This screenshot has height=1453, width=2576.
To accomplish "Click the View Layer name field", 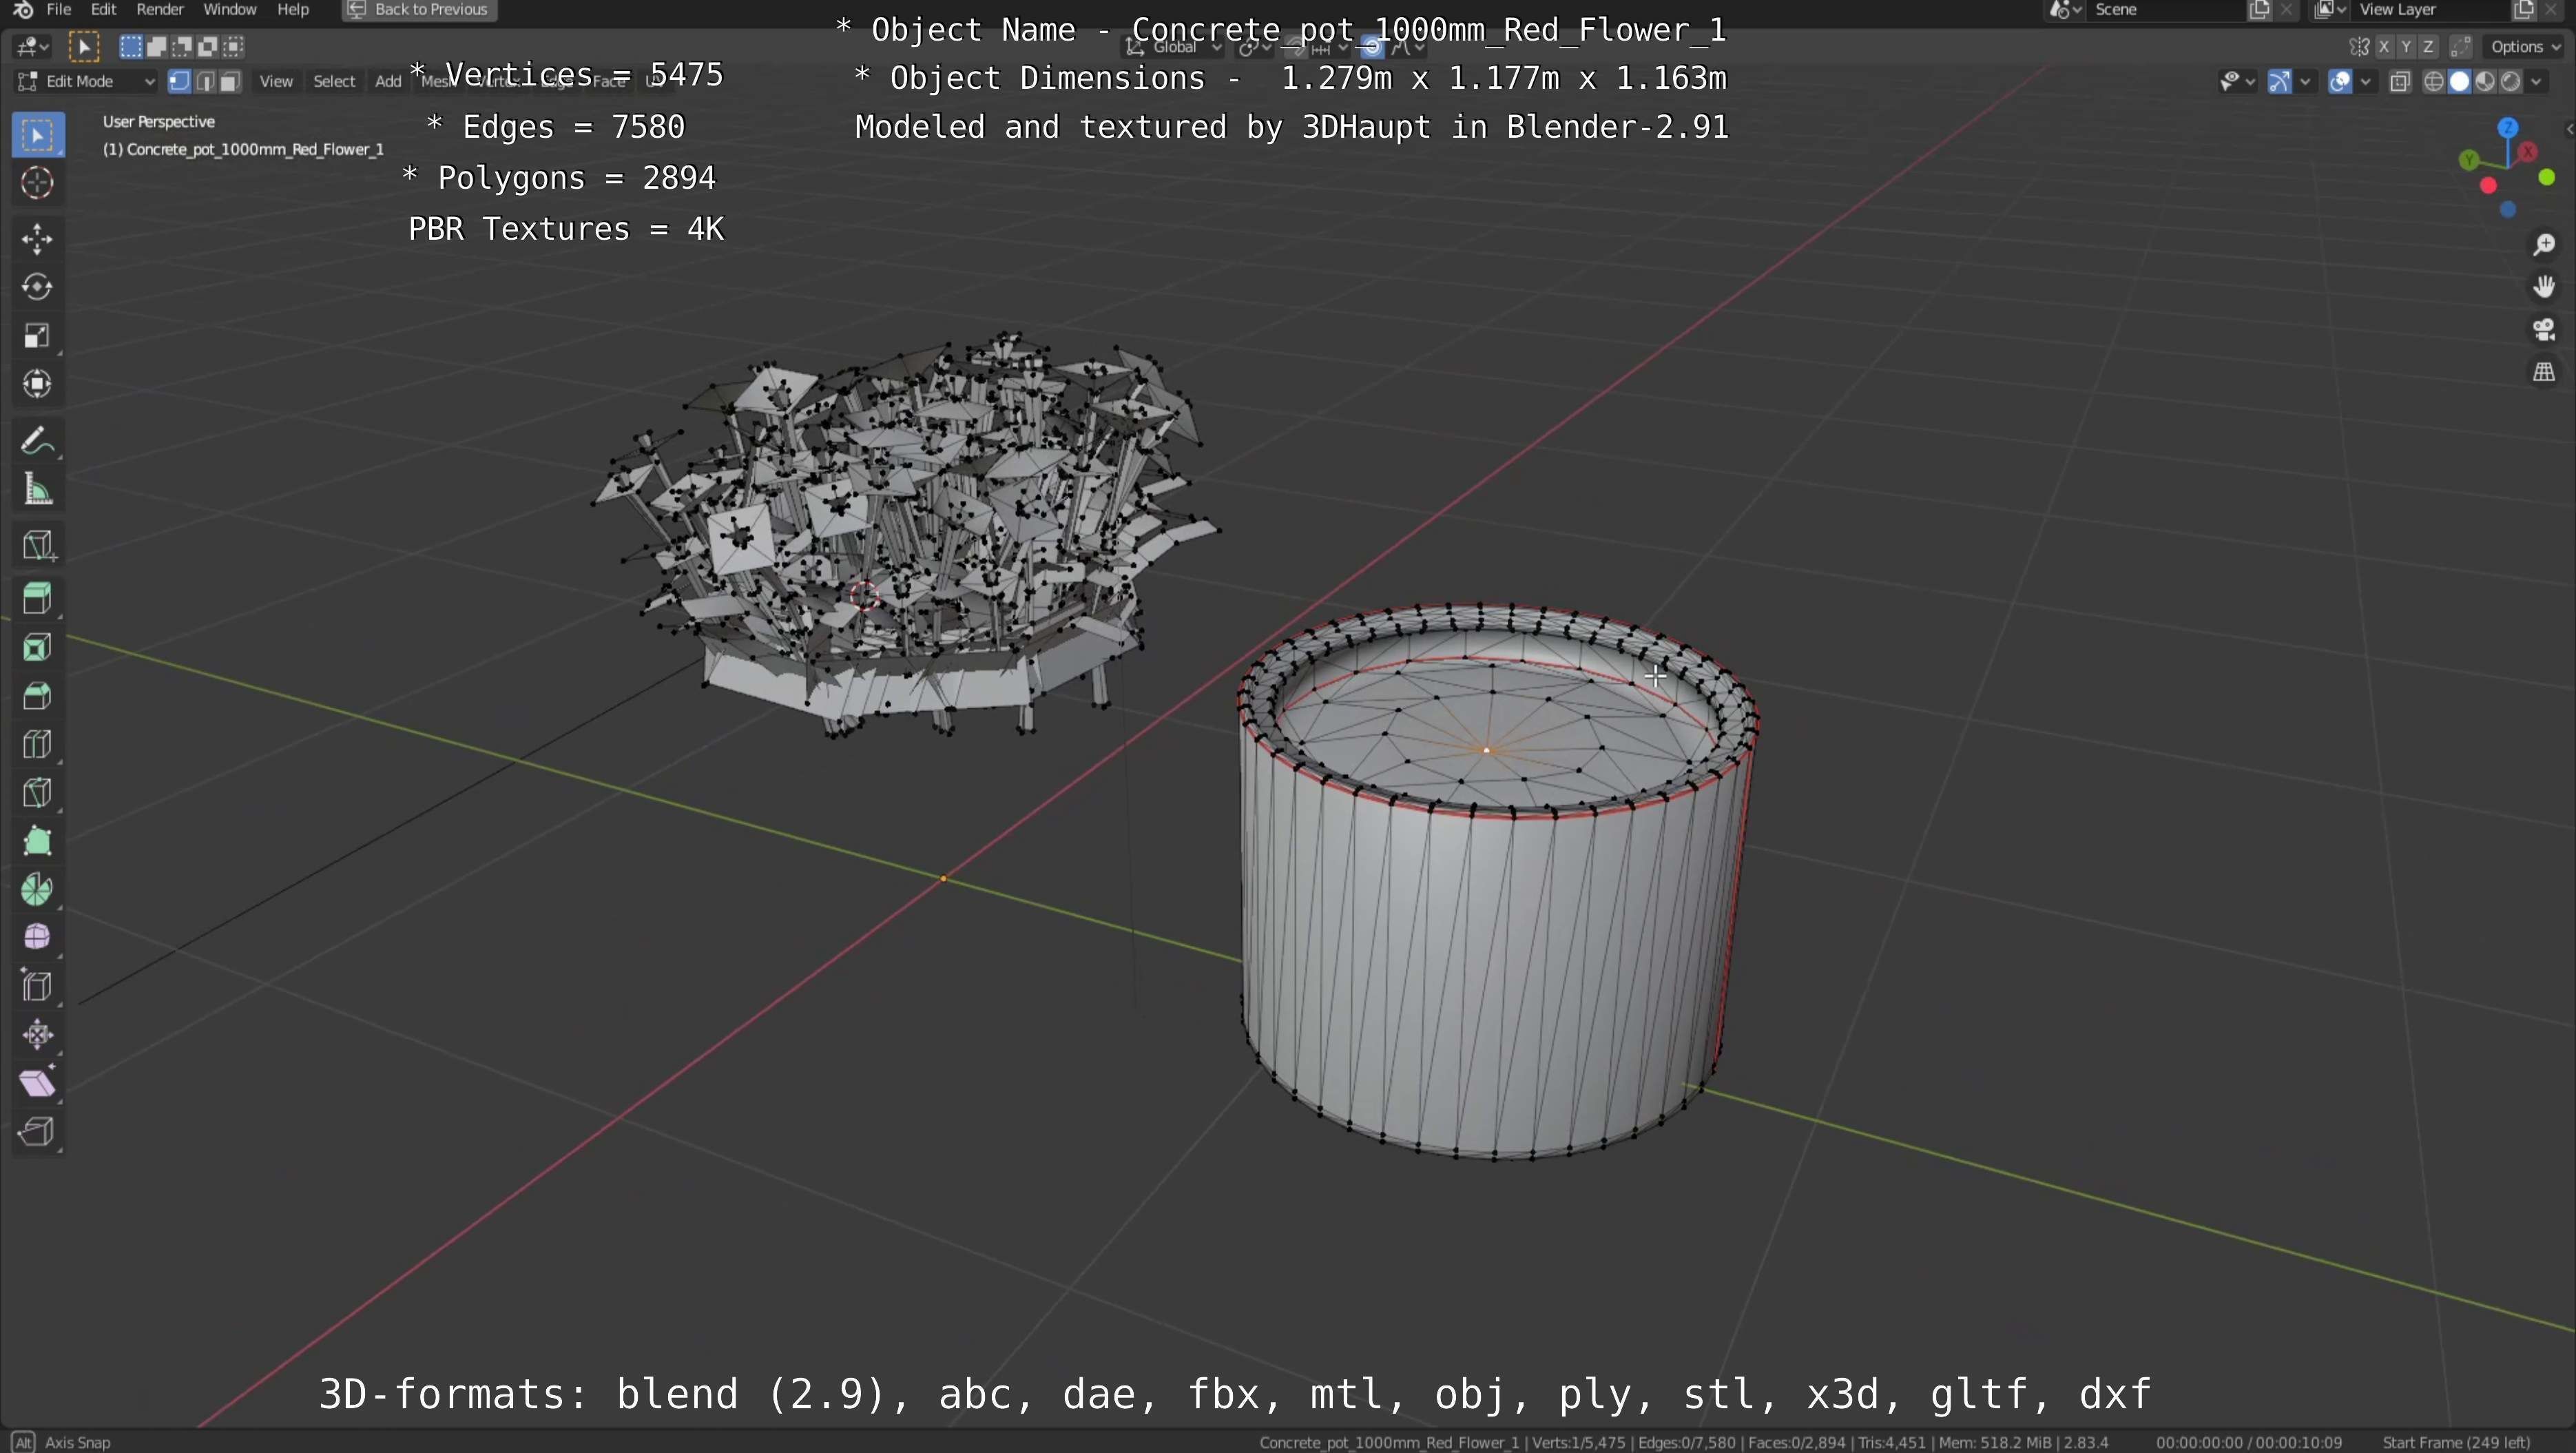I will click(2430, 10).
